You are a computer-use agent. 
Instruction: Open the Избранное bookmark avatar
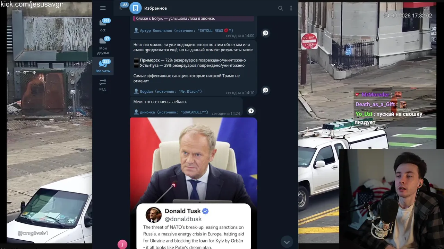tap(136, 8)
